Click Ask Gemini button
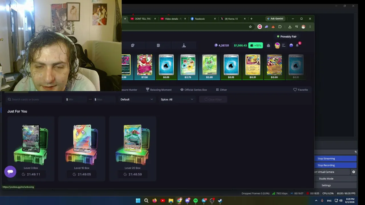The image size is (365, 205). 275,19
